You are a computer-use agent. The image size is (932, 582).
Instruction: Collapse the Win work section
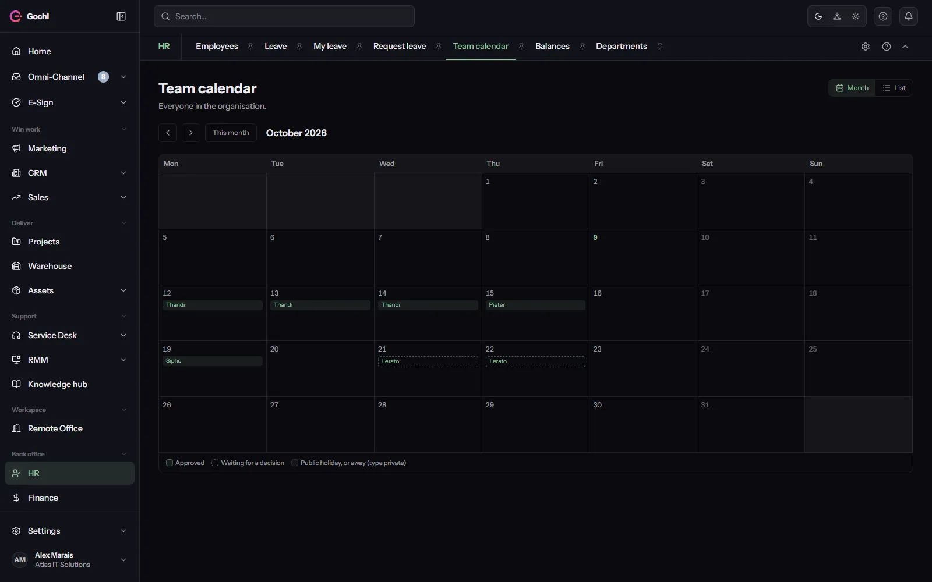point(123,129)
